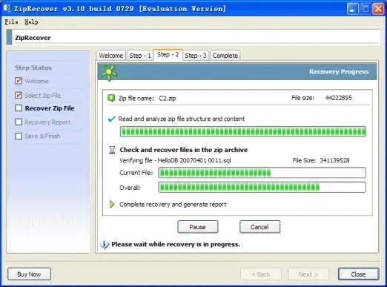Switch to the Complete tab
The image size is (387, 287).
point(225,56)
